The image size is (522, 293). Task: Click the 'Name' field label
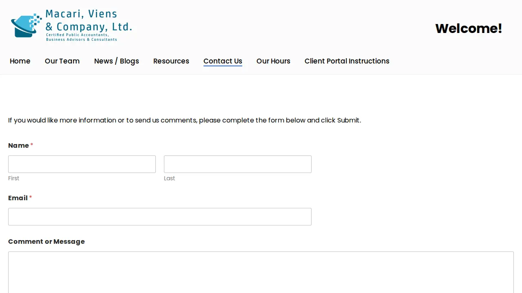click(18, 145)
